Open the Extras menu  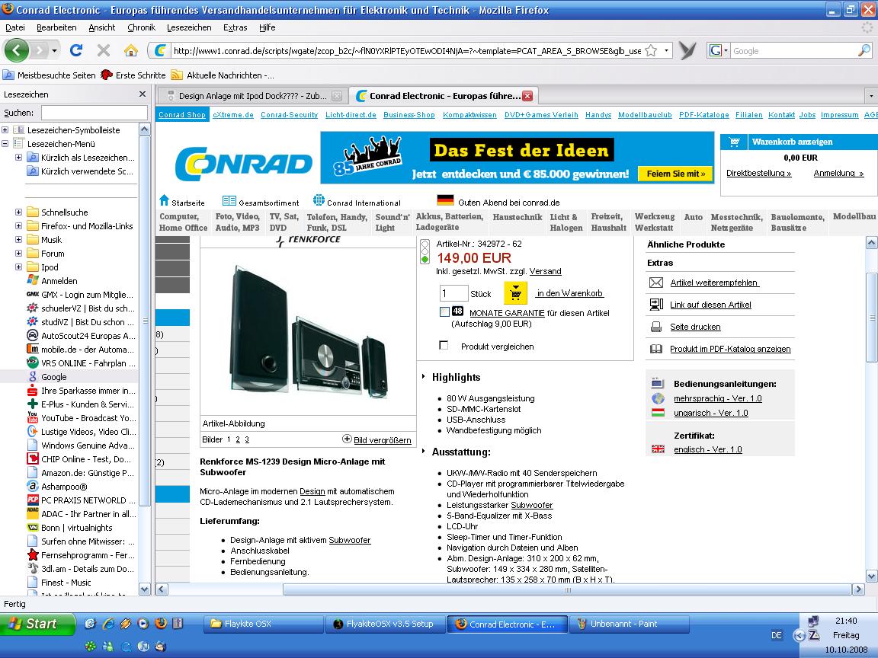236,27
